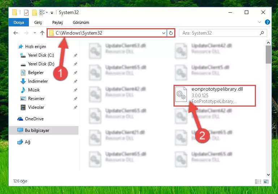
Task: Refresh the System32 folder view
Action: 171,33
